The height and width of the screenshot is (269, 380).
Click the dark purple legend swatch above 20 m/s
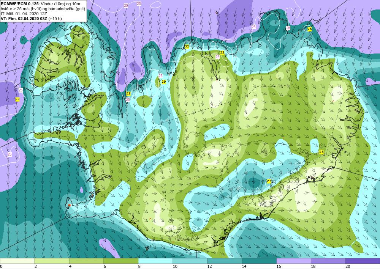(x=363, y=261)
